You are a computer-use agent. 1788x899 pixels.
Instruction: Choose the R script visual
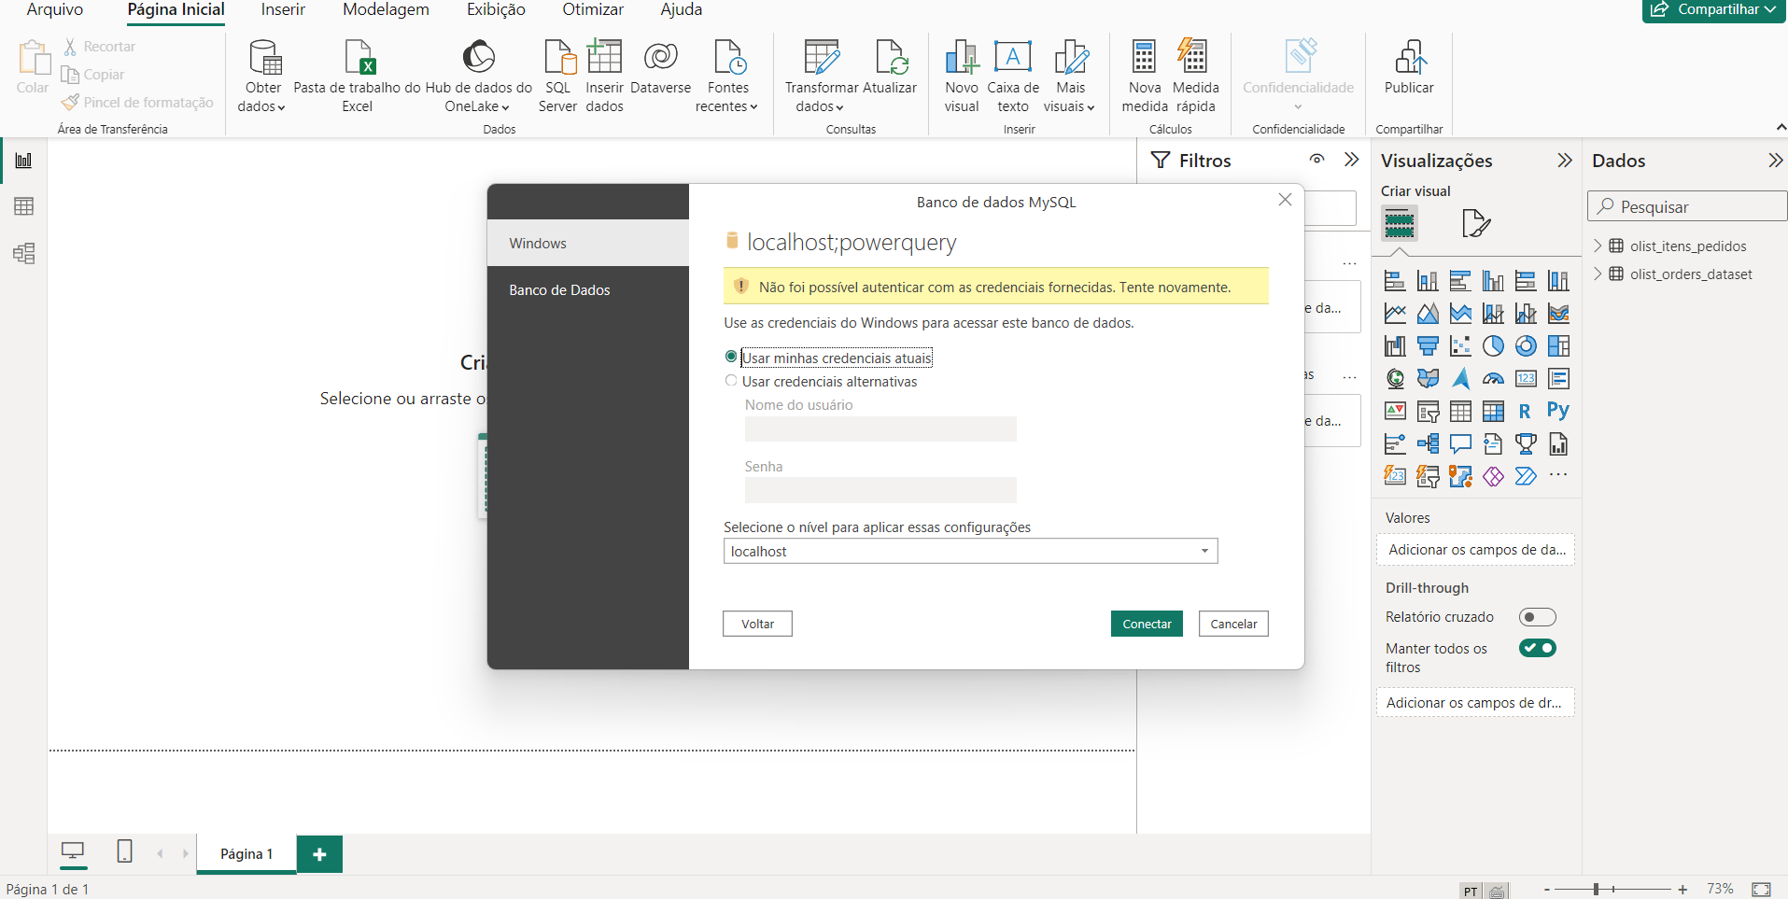pyautogui.click(x=1525, y=411)
